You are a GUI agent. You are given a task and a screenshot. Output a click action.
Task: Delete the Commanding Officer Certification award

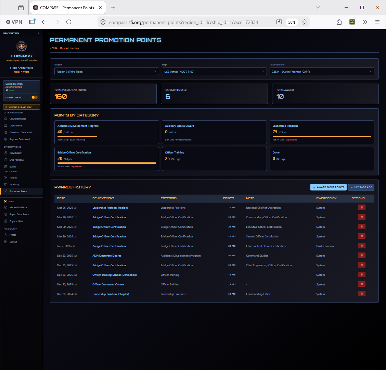coord(362,217)
